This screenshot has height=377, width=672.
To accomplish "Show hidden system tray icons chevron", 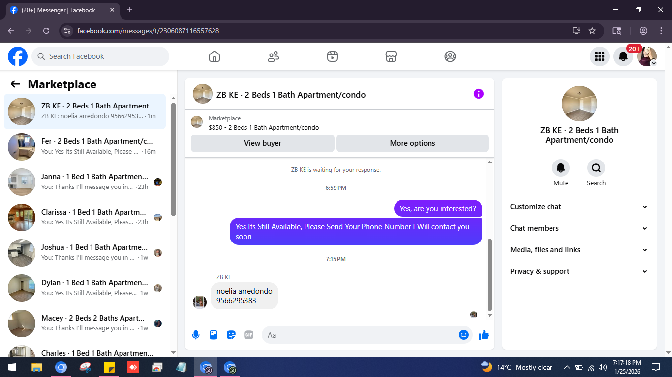I will coord(567,367).
